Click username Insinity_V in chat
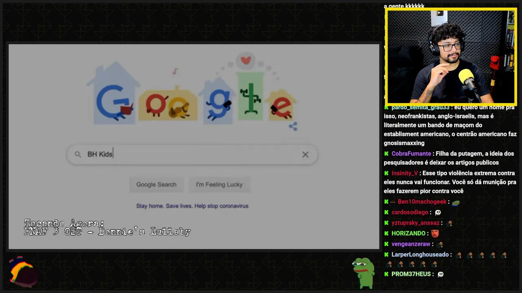The height and width of the screenshot is (293, 522). [405, 173]
